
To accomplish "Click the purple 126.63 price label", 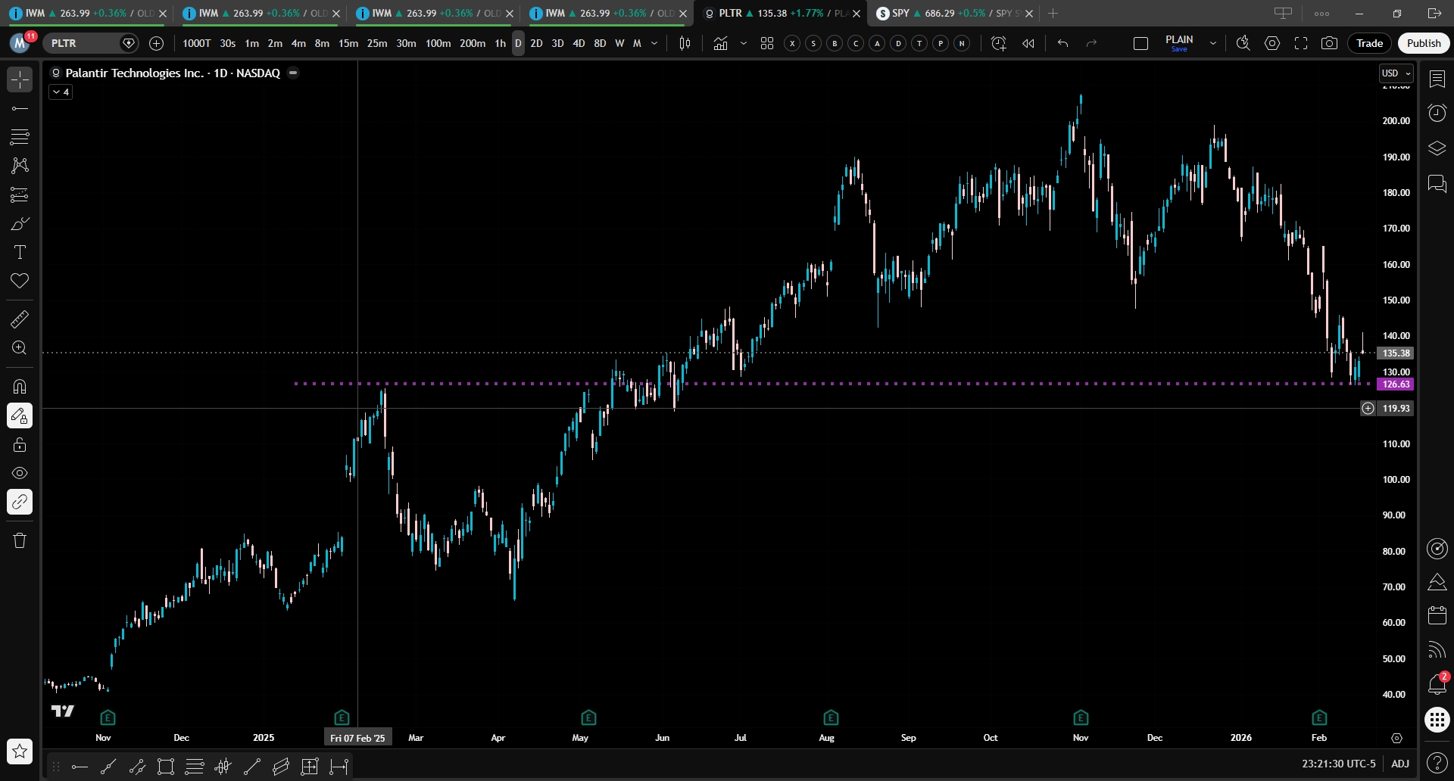I will click(1396, 384).
